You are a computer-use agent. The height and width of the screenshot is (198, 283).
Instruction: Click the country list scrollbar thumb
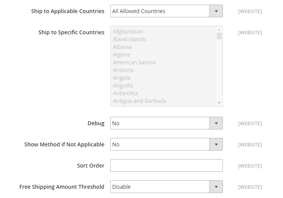(x=219, y=36)
